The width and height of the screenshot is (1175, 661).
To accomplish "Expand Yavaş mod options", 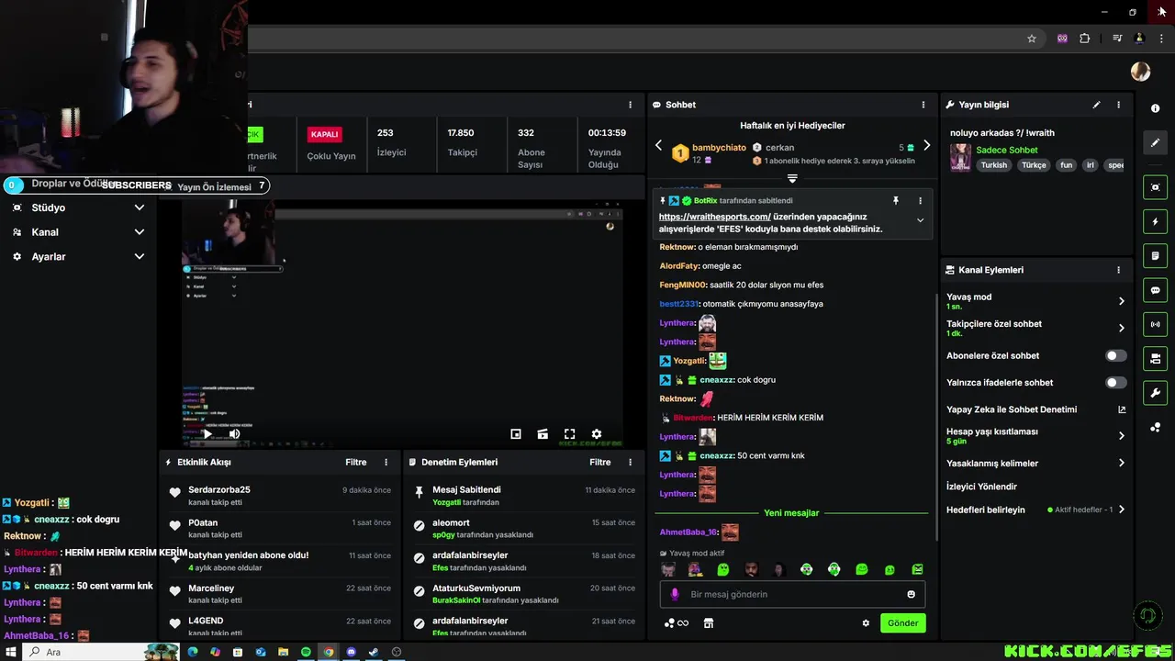I will coord(1121,301).
